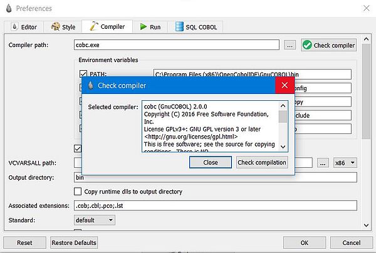
Task: Click the field ending in 'onfig'
Action: [x=323, y=88]
